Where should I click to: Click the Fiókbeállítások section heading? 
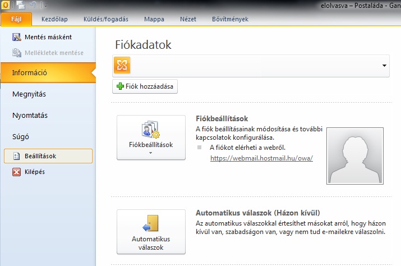(222, 118)
